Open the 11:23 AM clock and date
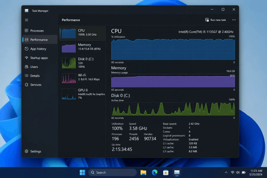 [256, 172]
